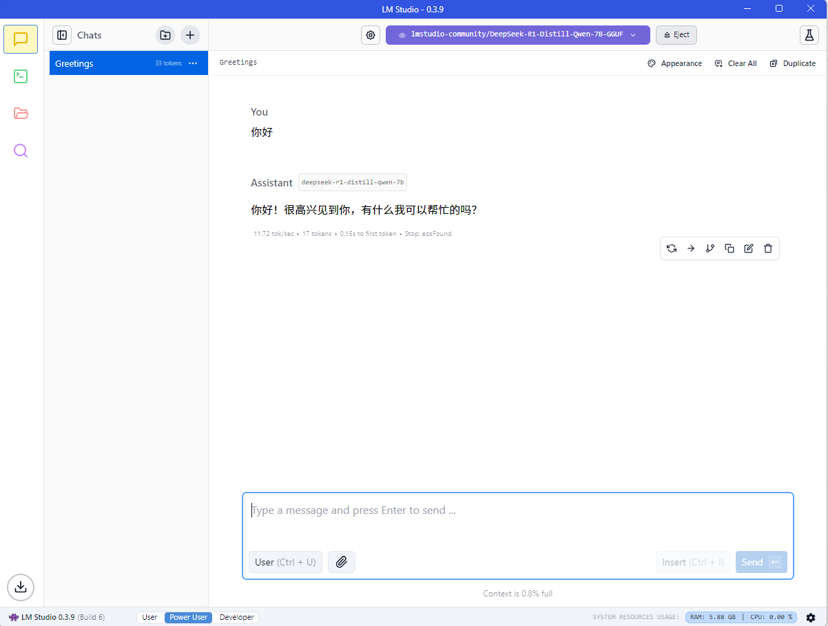Collapse the Chats sidebar panel
The height and width of the screenshot is (626, 828).
(62, 35)
